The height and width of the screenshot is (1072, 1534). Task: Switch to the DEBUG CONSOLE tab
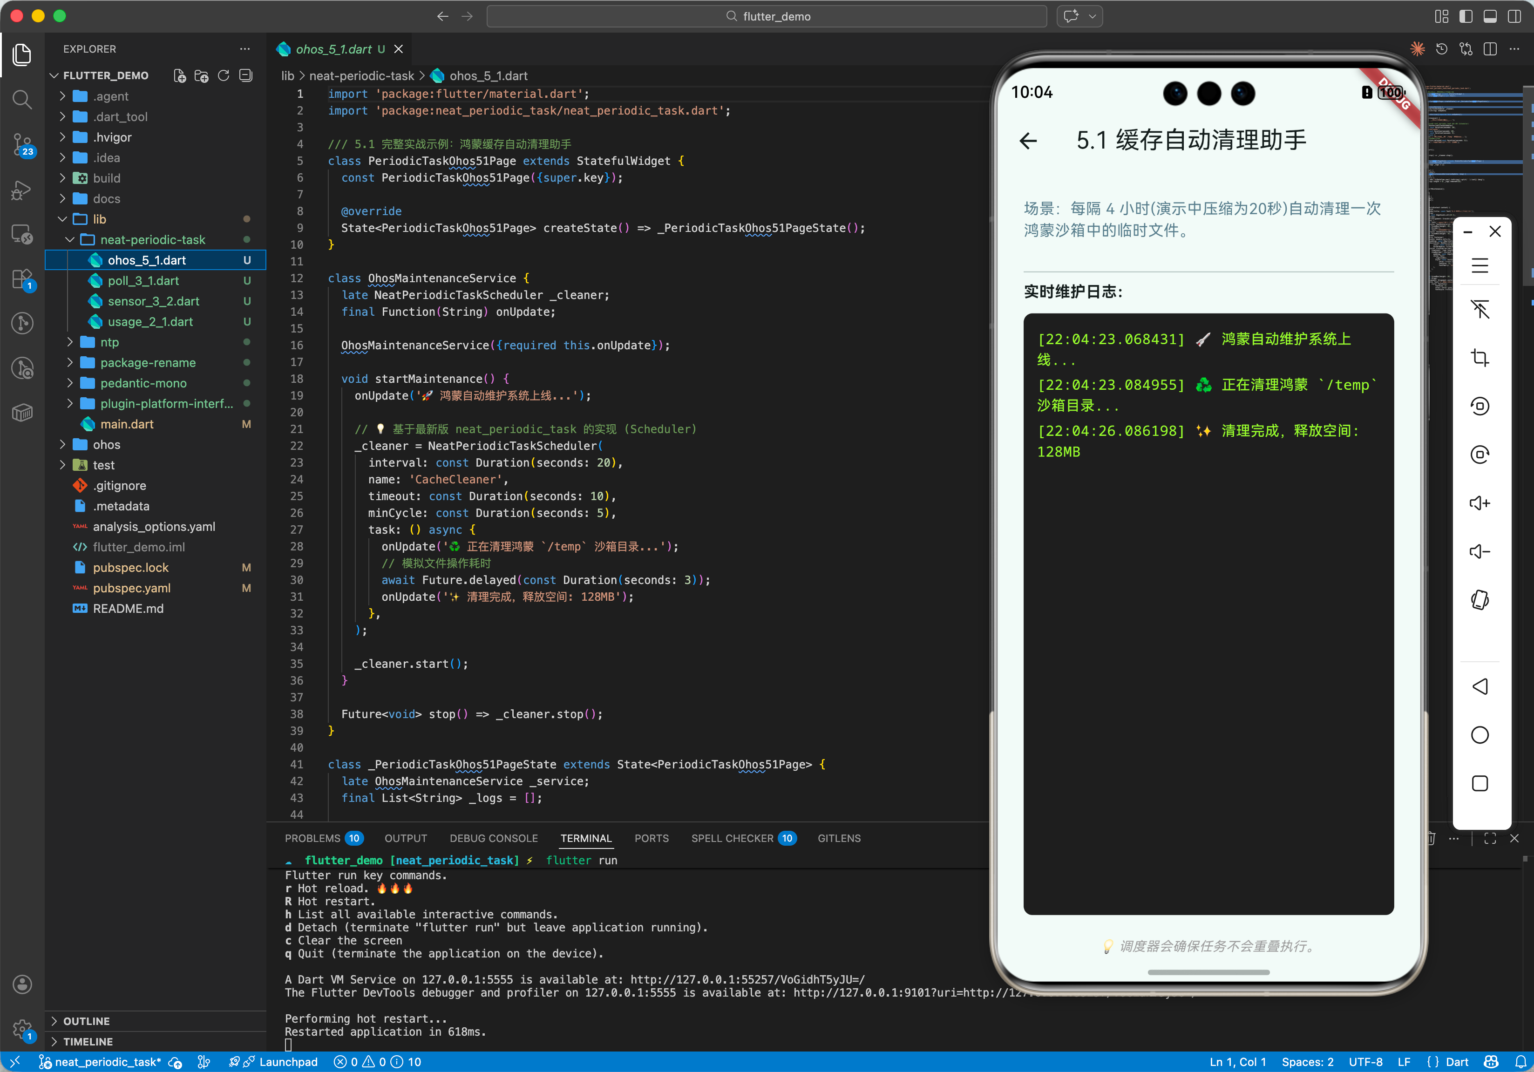(493, 838)
